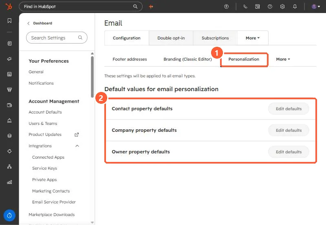Open the settings gear icon
The image size is (326, 225).
[x=282, y=7]
